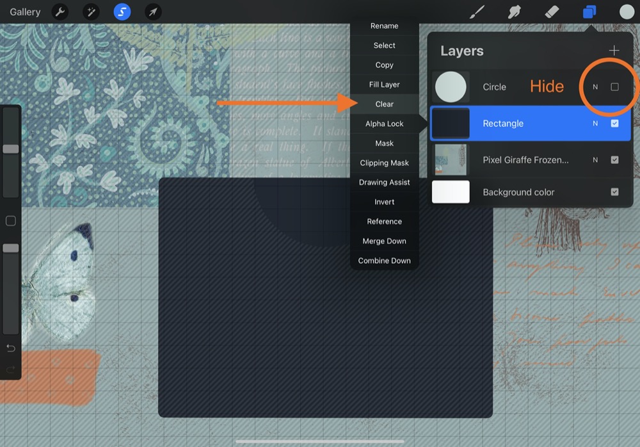Tap the square modify button in sidebar
640x447 pixels.
point(11,221)
